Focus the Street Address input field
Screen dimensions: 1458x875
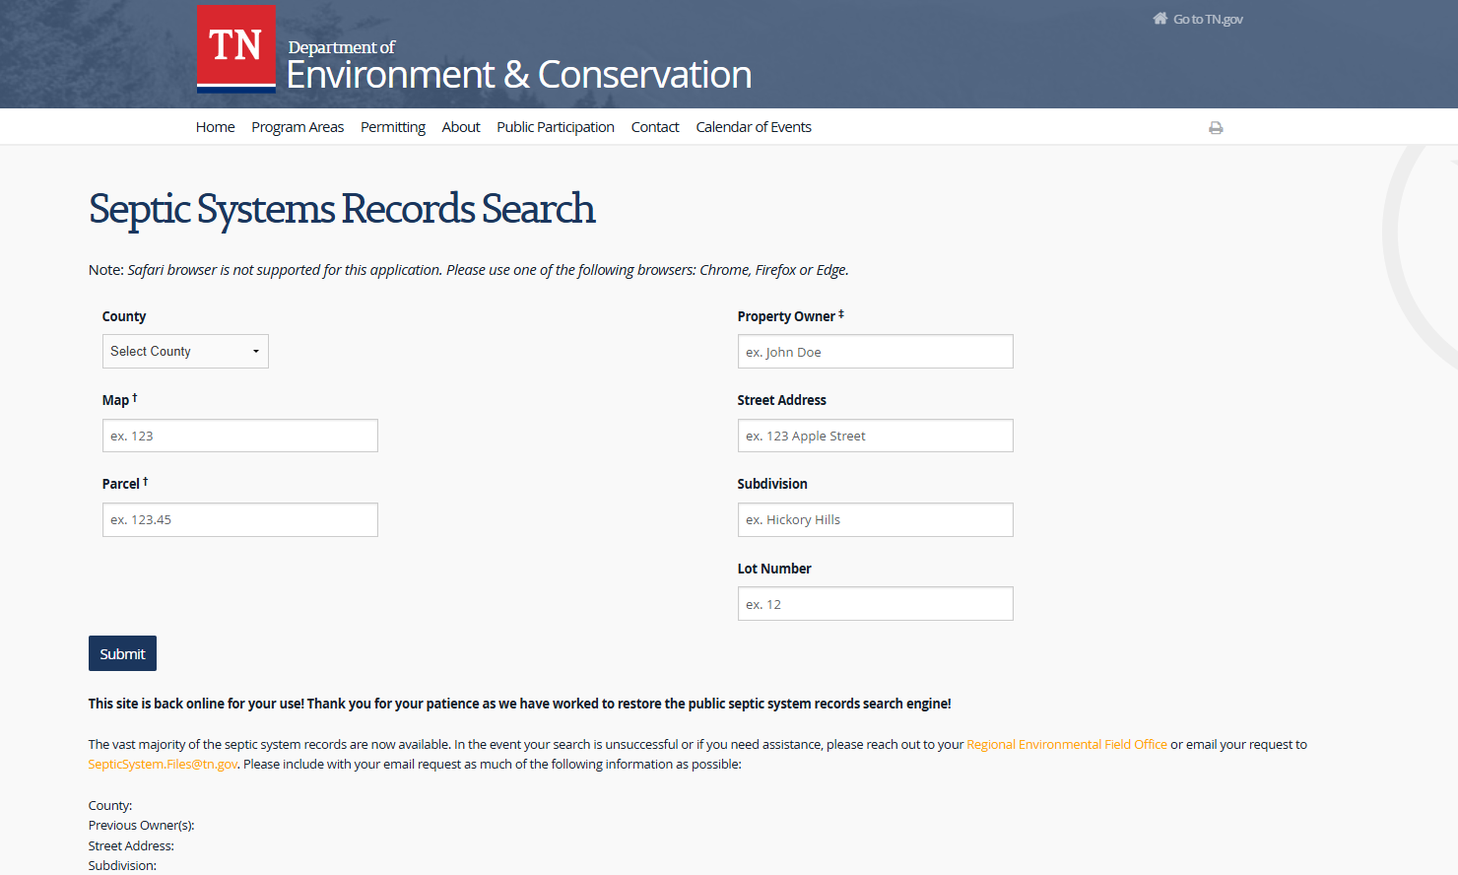[875, 436]
